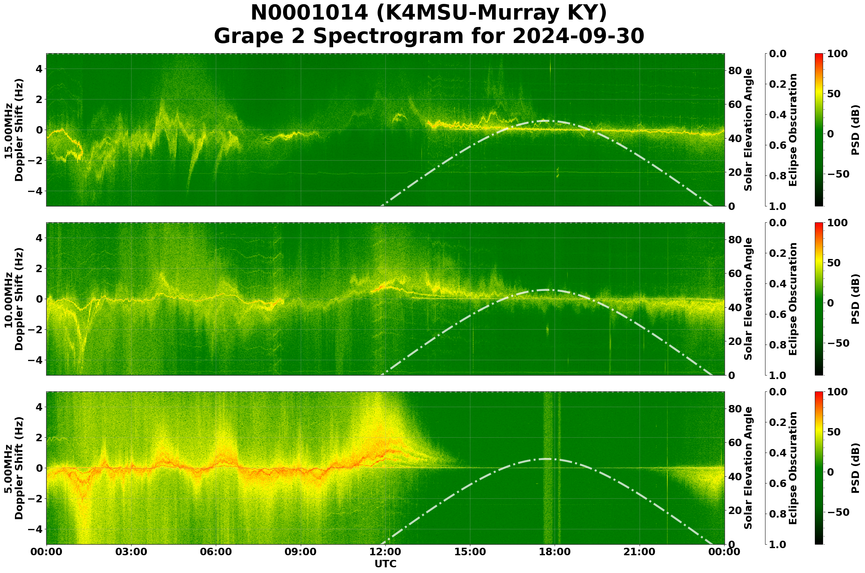865x573 pixels.
Task: Click the middle panel PSD (dB) colorbar
Action: 819,299
